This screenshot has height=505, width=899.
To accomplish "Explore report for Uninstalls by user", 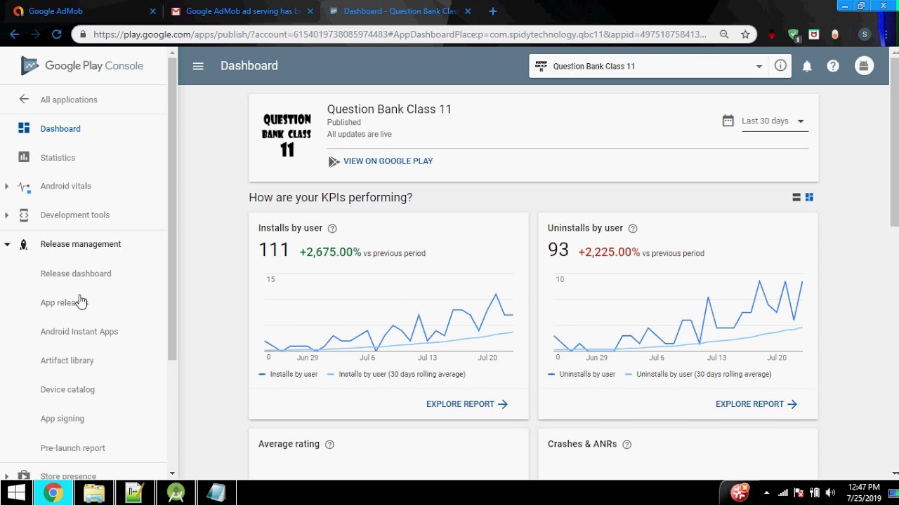I will [x=756, y=404].
